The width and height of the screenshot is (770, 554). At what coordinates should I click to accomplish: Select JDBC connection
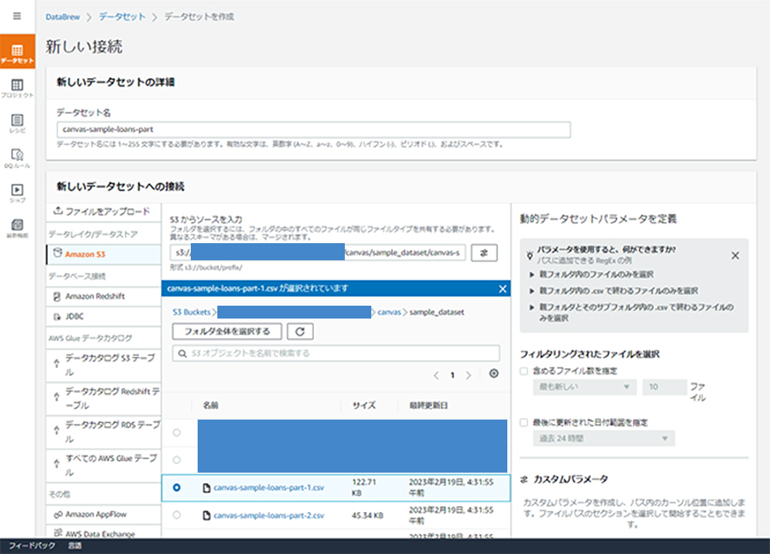click(x=104, y=317)
